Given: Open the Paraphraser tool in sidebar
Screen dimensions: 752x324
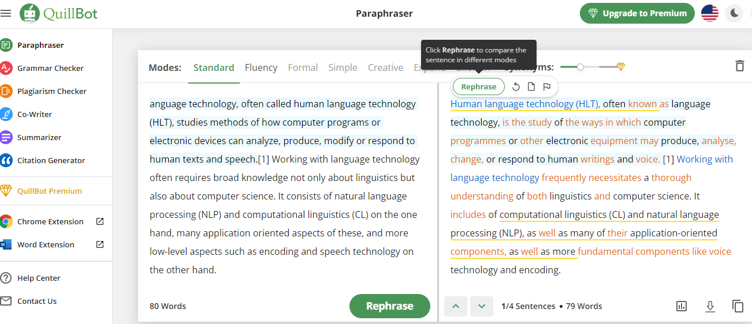Looking at the screenshot, I should (x=40, y=45).
